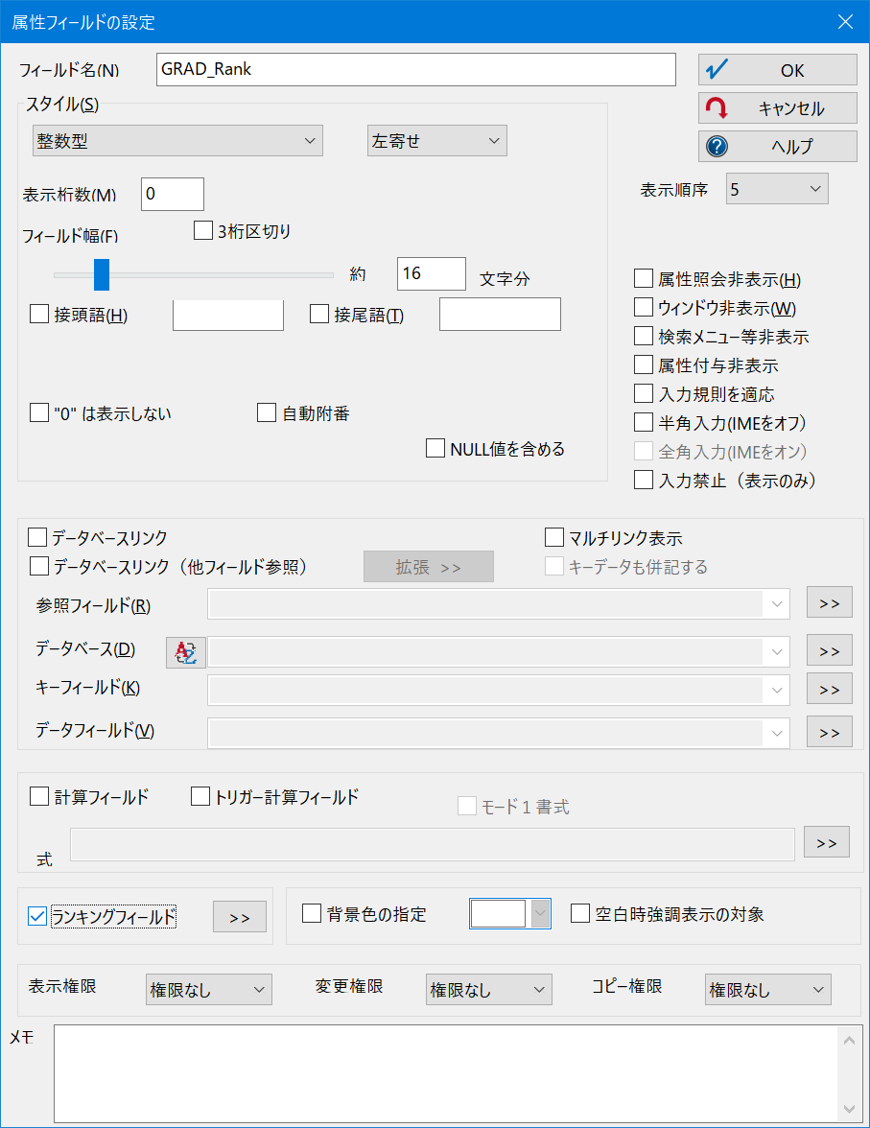Toggle the "0" は表示しない checkbox
870x1128 pixels.
(39, 412)
